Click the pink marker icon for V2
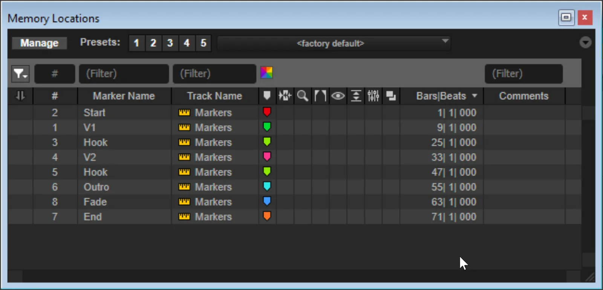Image resolution: width=603 pixels, height=290 pixels. 267,157
